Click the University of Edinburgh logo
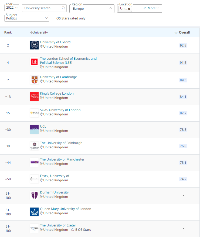The width and height of the screenshot is (200, 237). [35, 146]
